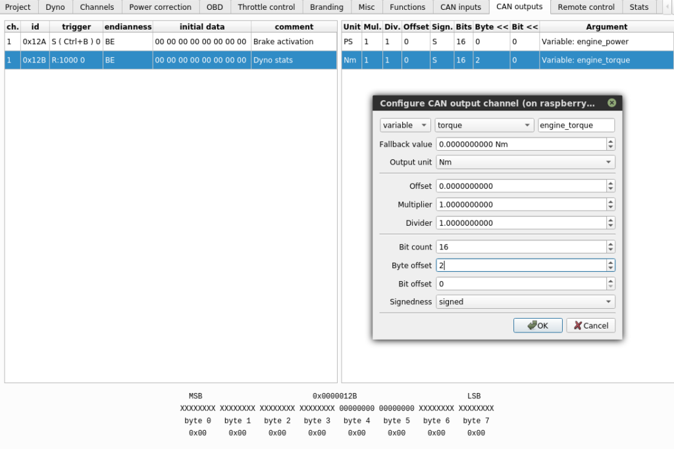The height and width of the screenshot is (449, 674).
Task: Click into the Multiplier value field
Action: pyautogui.click(x=521, y=204)
